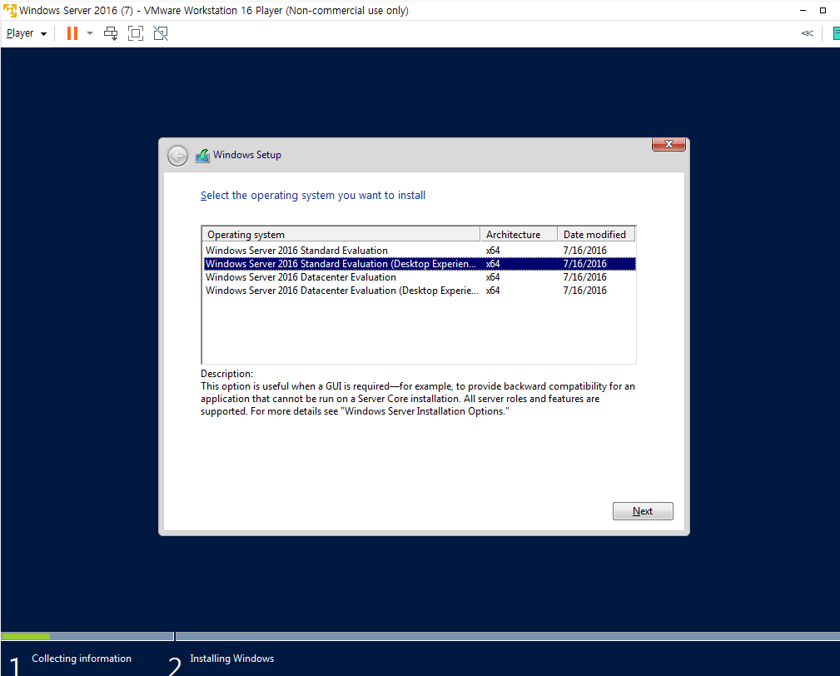Click the green setup progress bar
Viewport: 840px width, 676px height.
(x=27, y=636)
